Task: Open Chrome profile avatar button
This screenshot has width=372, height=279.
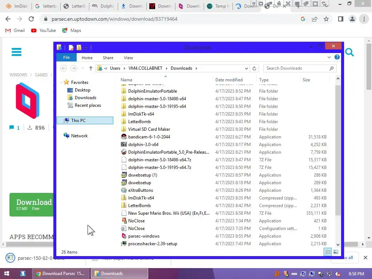Action: pyautogui.click(x=352, y=19)
